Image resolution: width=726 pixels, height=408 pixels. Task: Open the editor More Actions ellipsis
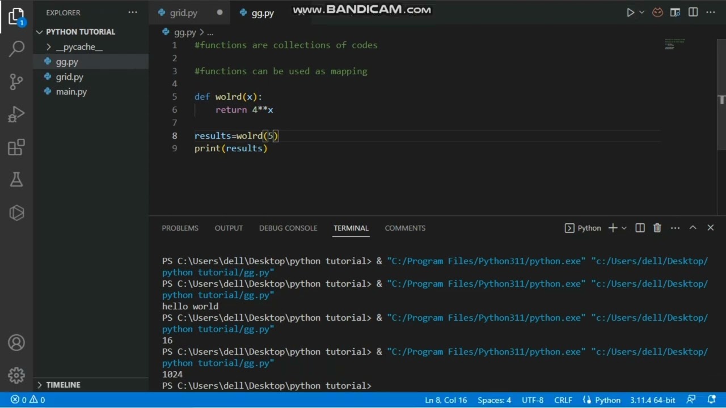pyautogui.click(x=711, y=12)
